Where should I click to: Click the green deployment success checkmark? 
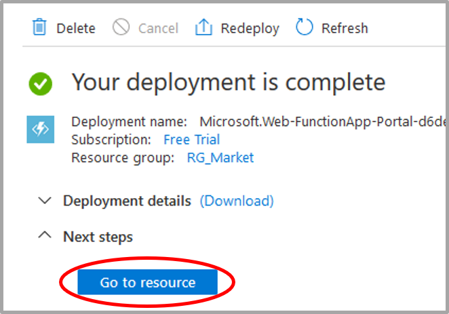pos(41,83)
